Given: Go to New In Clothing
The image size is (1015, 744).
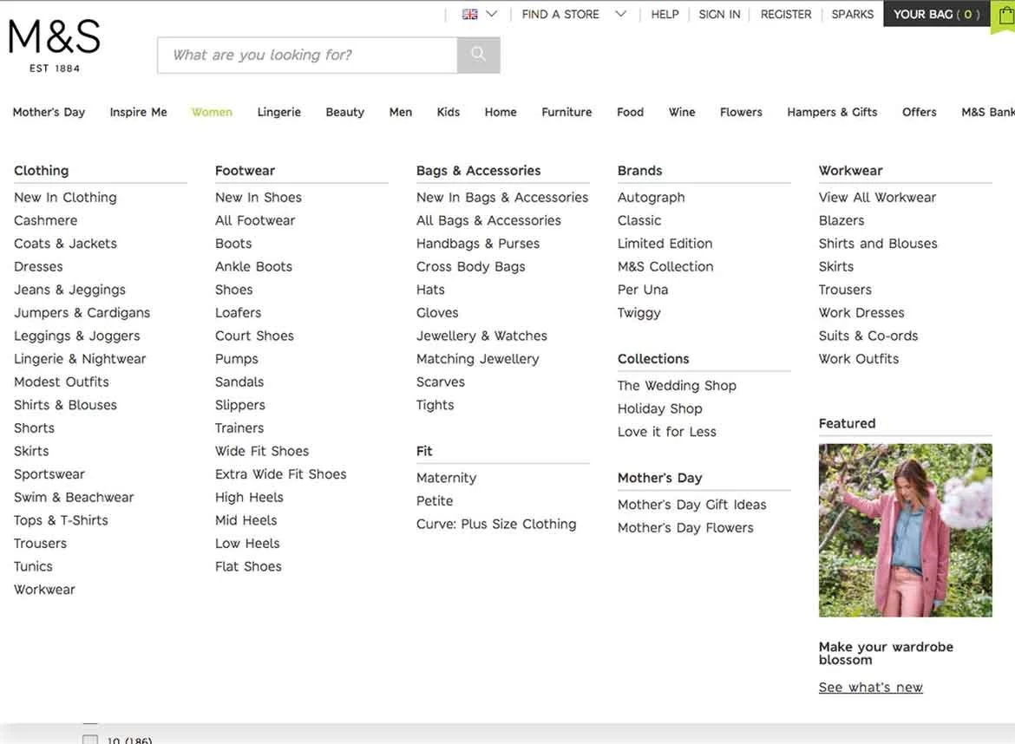Looking at the screenshot, I should [65, 198].
